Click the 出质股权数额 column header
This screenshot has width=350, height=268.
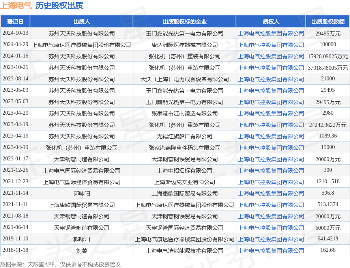tap(328, 22)
